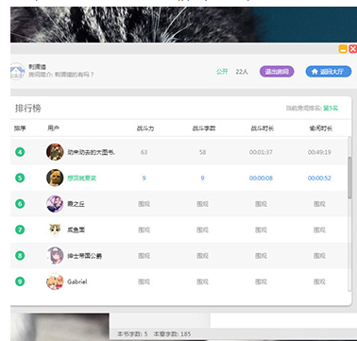Click the green 公开 status label

(222, 72)
